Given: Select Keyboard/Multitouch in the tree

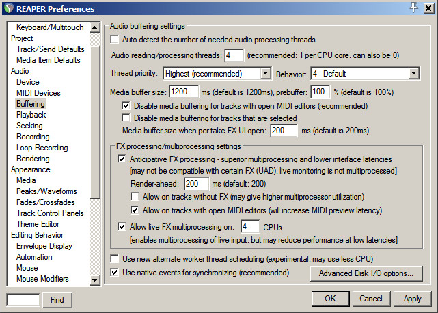Looking at the screenshot, I should click(50, 27).
